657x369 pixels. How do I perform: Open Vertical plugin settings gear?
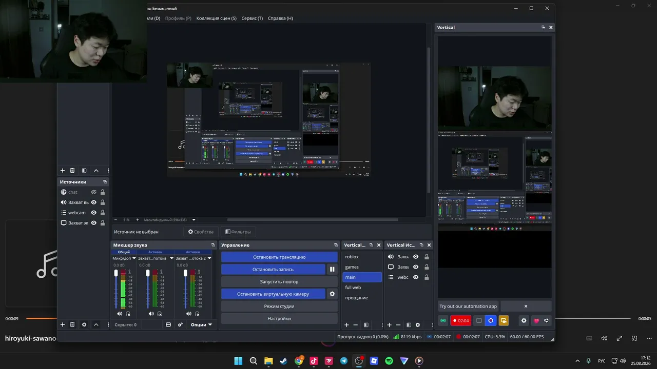524,321
